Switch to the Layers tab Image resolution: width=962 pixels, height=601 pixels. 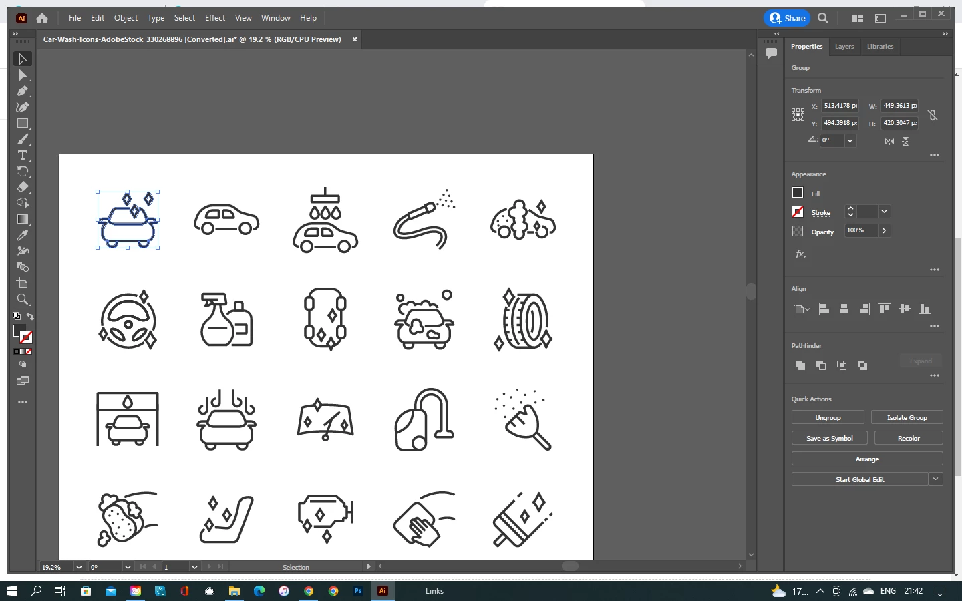coord(844,47)
